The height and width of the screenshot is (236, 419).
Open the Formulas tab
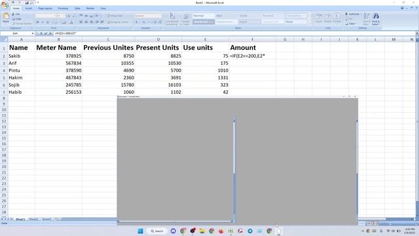[x=63, y=9]
